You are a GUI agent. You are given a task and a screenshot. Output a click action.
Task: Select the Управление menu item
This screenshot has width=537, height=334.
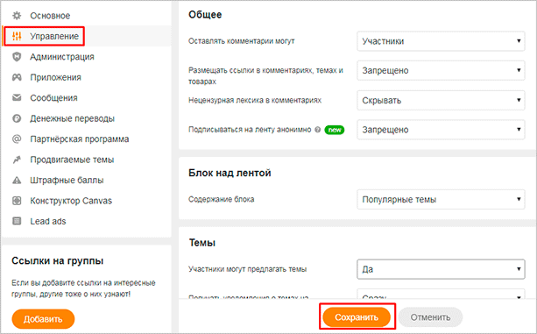[54, 36]
